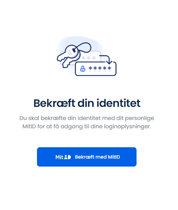This screenshot has height=210, width=178.
Task: Click the description line starting with Du skal bekræfte
Action: click(87, 118)
